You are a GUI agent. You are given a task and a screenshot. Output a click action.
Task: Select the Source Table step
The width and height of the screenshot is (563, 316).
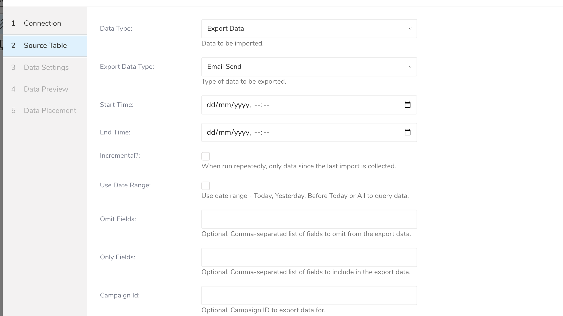(x=45, y=46)
